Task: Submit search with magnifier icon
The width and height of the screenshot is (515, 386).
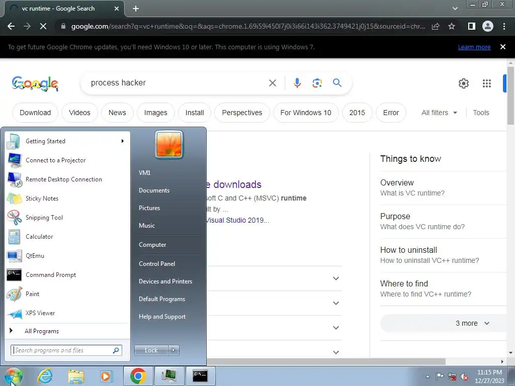Action: pyautogui.click(x=337, y=83)
